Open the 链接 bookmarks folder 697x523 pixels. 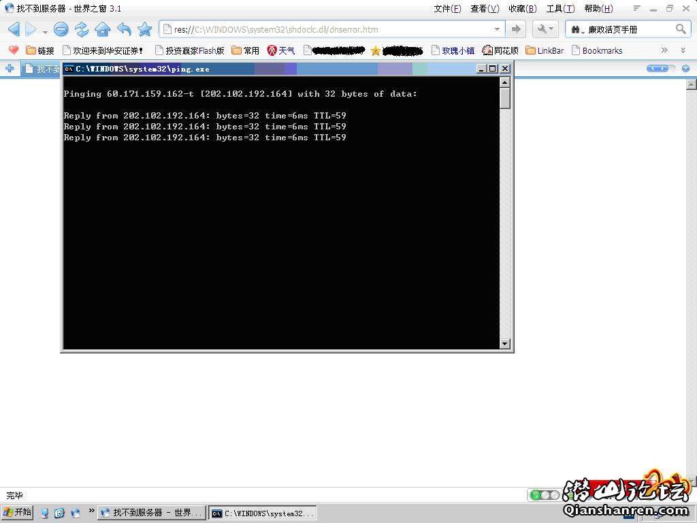point(40,50)
